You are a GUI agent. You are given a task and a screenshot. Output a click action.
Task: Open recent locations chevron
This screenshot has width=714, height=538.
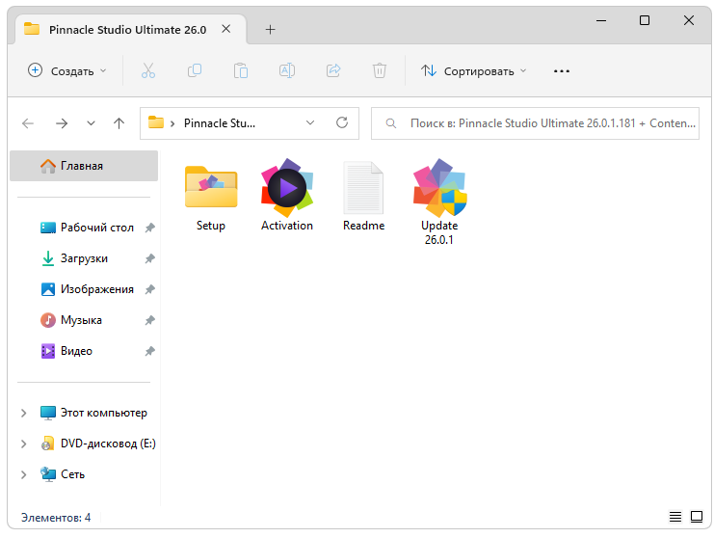[92, 123]
